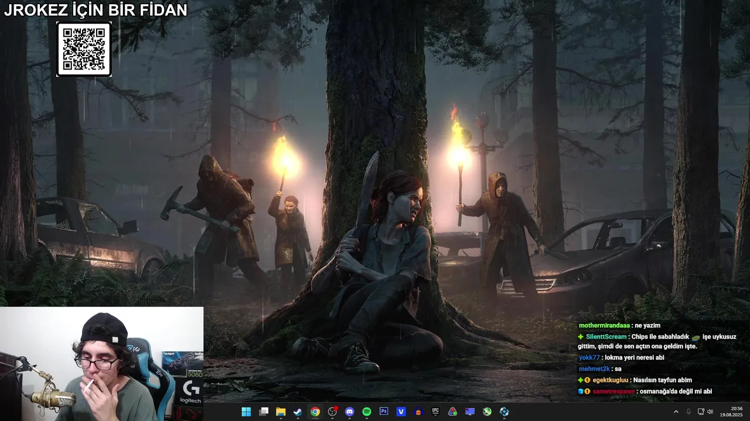This screenshot has height=421, width=750.
Task: Open the last taskbar app with the diamond icon
Action: tap(504, 412)
